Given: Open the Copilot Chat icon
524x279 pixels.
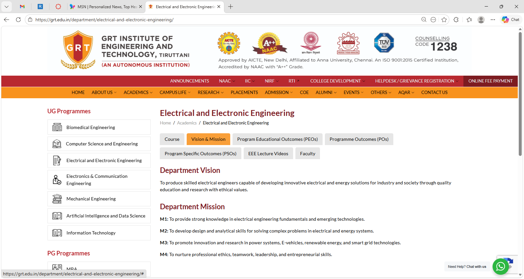Looking at the screenshot, I should point(511,20).
